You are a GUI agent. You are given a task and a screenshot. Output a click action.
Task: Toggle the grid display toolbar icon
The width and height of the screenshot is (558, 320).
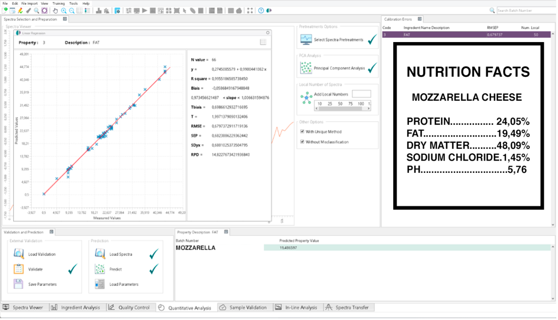coord(80,10)
